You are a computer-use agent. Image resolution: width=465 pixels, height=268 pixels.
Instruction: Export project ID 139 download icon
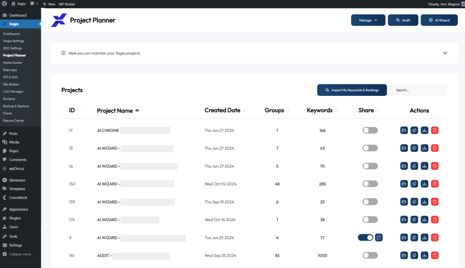tap(424, 202)
